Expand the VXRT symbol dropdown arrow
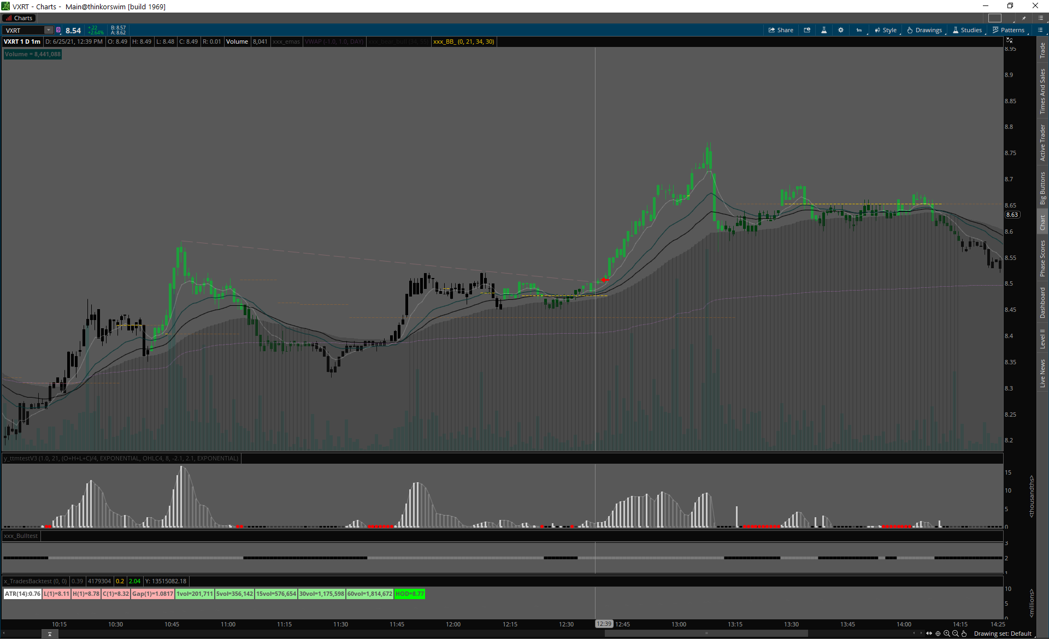This screenshot has width=1049, height=639. coord(49,30)
